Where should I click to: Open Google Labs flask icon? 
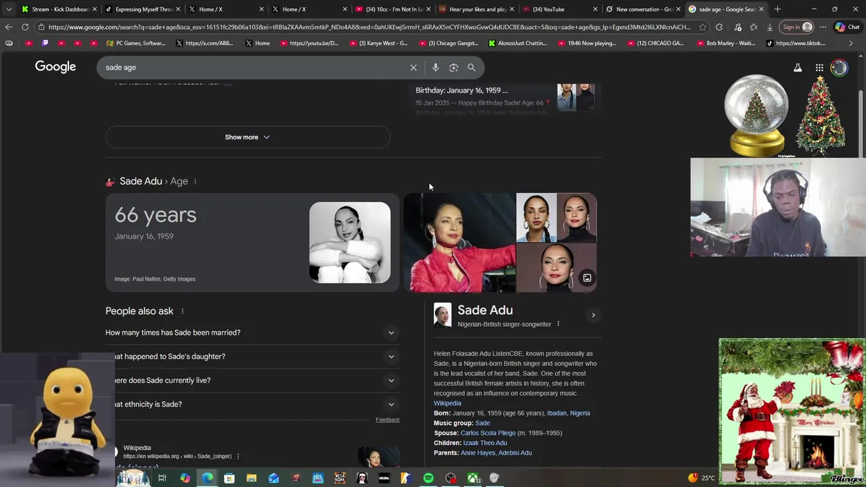coord(798,68)
